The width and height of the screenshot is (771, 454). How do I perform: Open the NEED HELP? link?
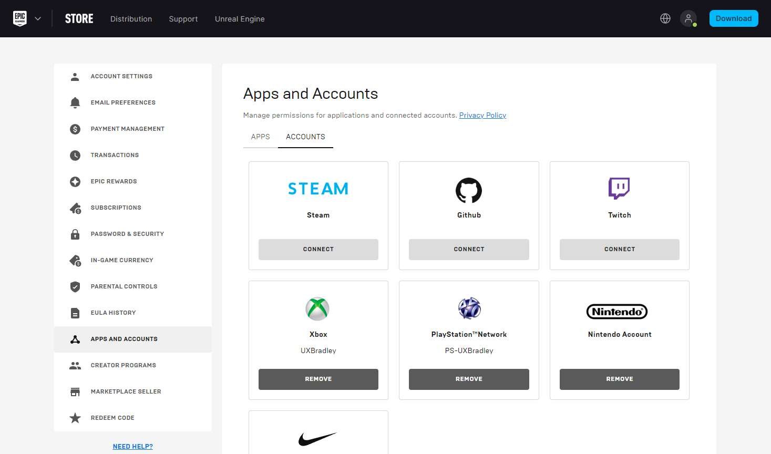click(x=133, y=447)
